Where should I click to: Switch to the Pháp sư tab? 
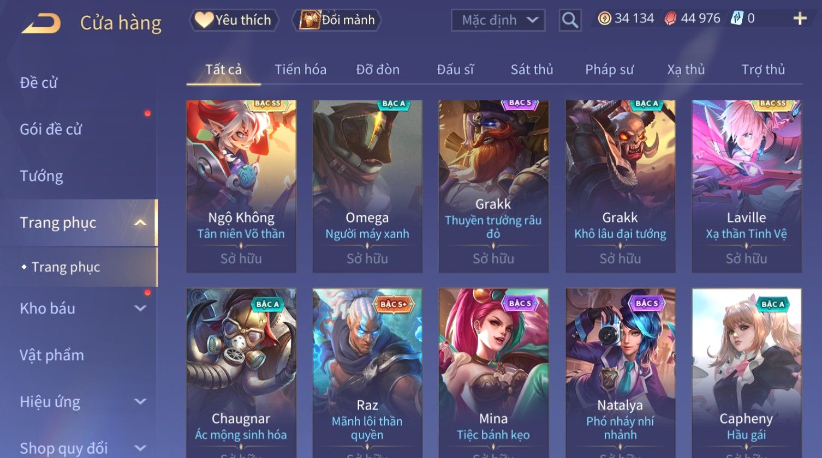coord(609,70)
